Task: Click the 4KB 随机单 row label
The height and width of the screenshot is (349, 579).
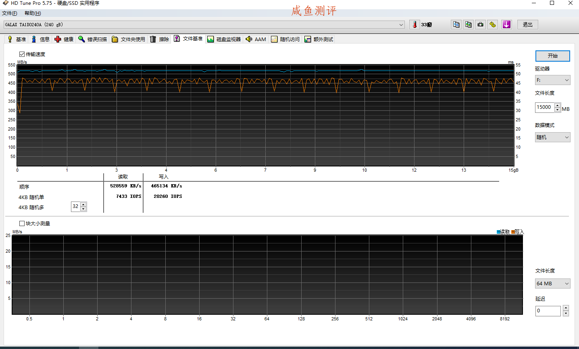Action: point(31,197)
